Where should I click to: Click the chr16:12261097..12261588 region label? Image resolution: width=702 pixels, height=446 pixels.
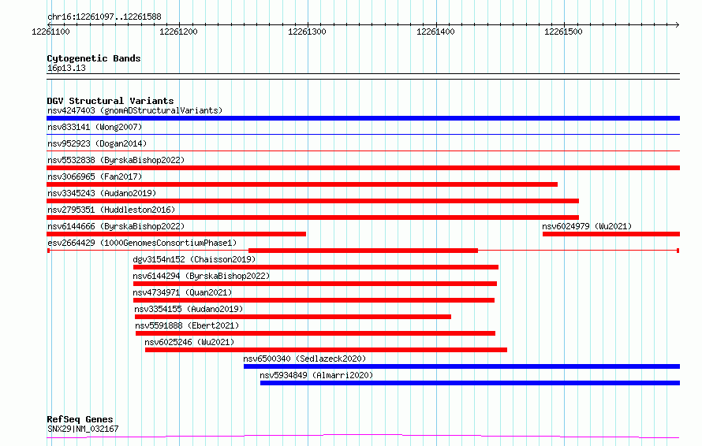pos(104,17)
